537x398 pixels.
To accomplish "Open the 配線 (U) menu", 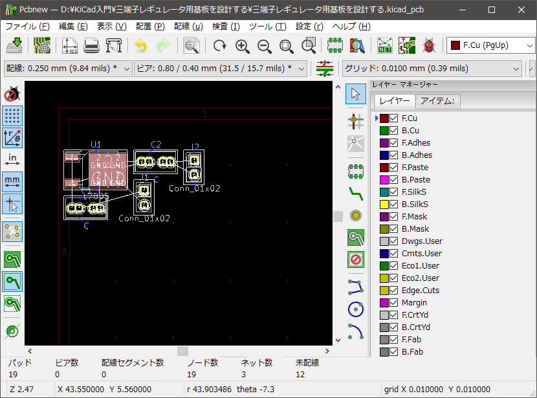I will point(188,27).
